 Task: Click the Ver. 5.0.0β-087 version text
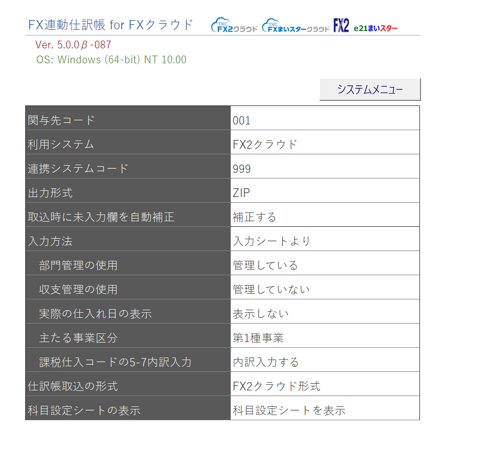[x=73, y=45]
